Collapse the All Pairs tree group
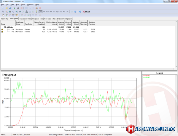 point(5,27)
